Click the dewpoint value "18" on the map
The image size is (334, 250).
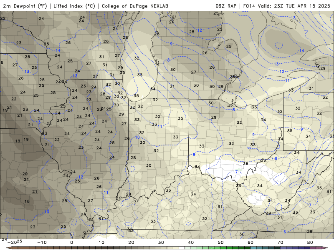pyautogui.click(x=27, y=201)
